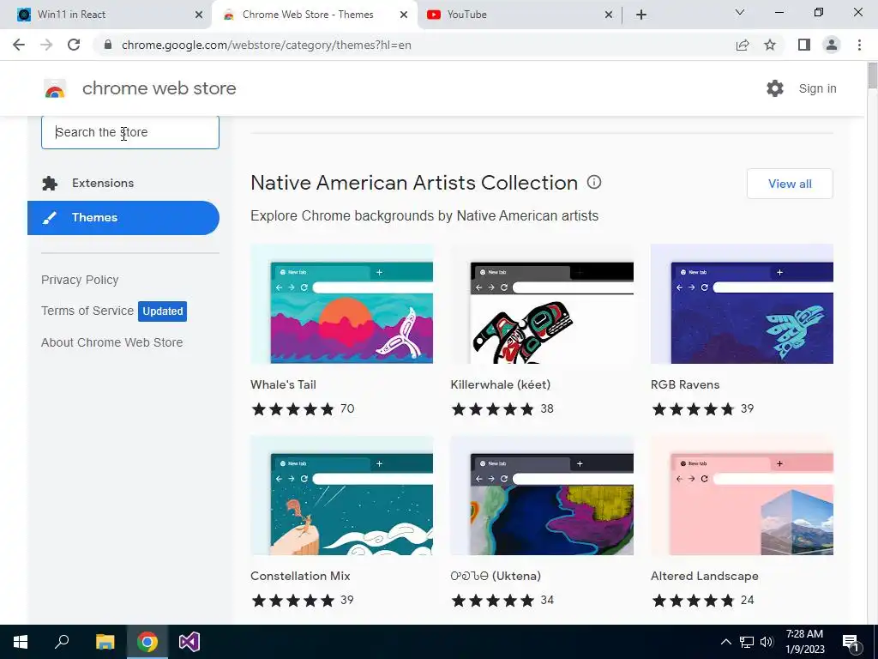This screenshot has height=659, width=878.
Task: Click the Killerwhale star rating
Action: pos(493,409)
